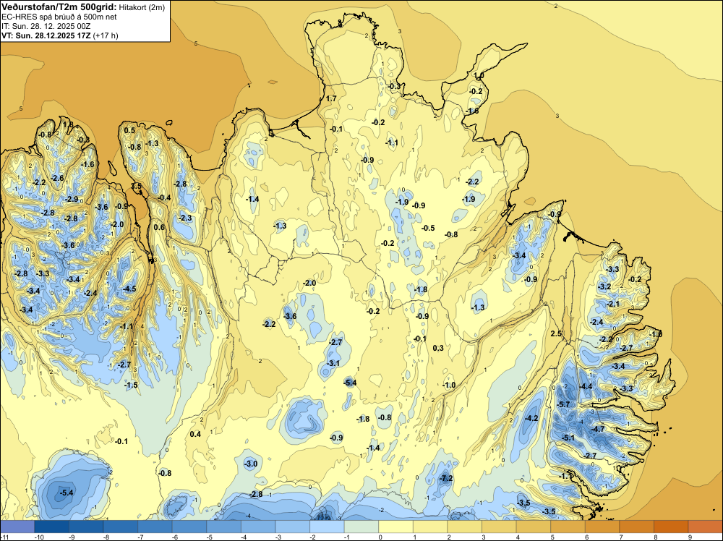Screen dimensions: 723x541
Task: Select legend swatch between 0 and 1
Action: pos(396,527)
